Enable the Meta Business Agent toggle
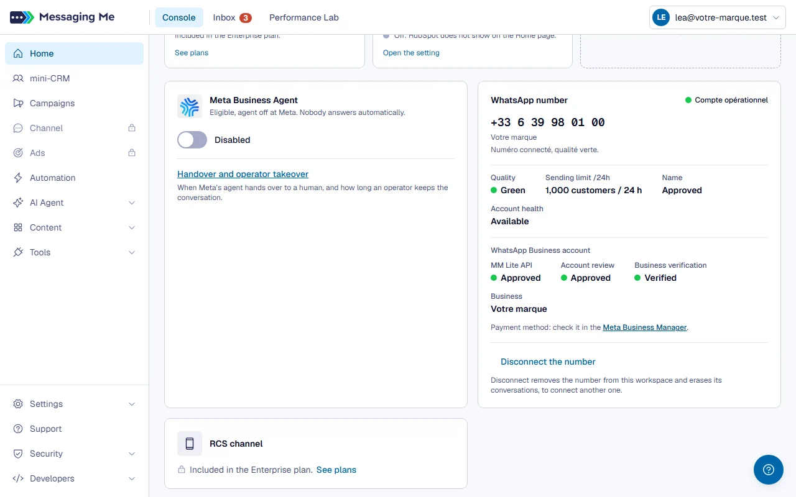796x497 pixels. [192, 140]
